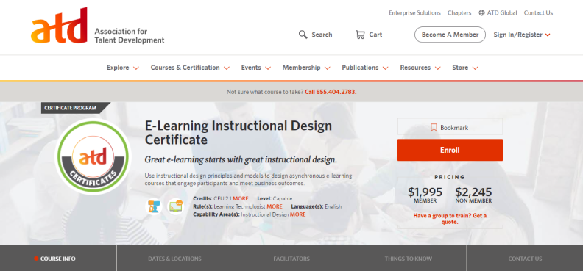The width and height of the screenshot is (583, 271).
Task: Switch to the Facilitators tab
Action: point(291,259)
